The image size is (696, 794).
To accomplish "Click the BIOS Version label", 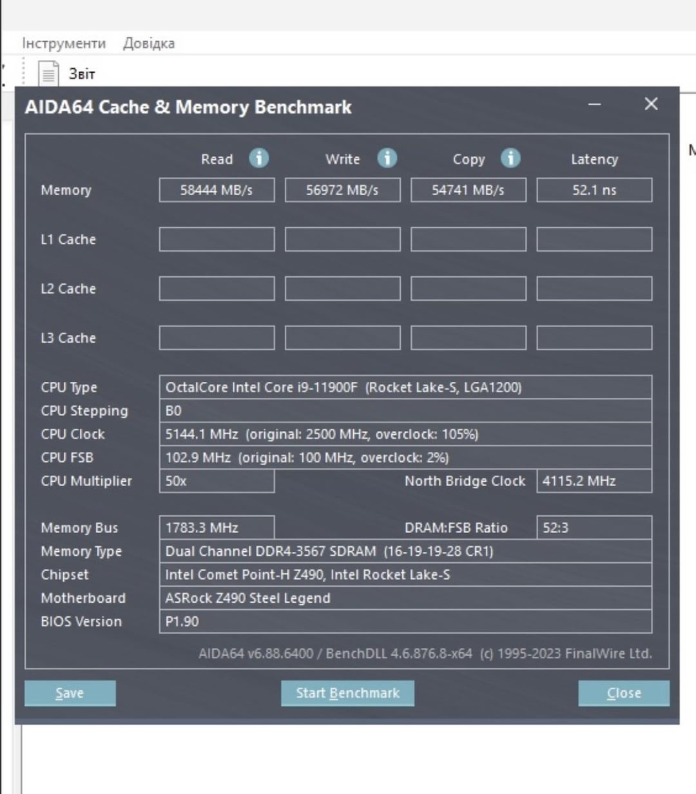I will tap(81, 621).
